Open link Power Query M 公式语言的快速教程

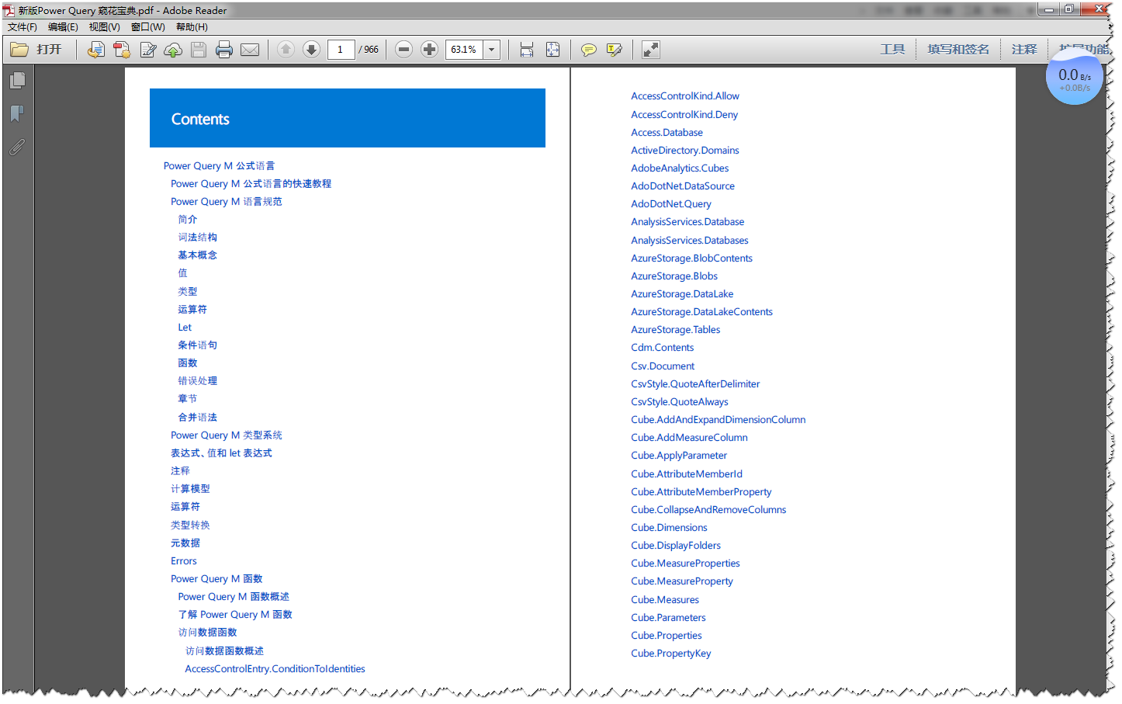pyautogui.click(x=251, y=184)
